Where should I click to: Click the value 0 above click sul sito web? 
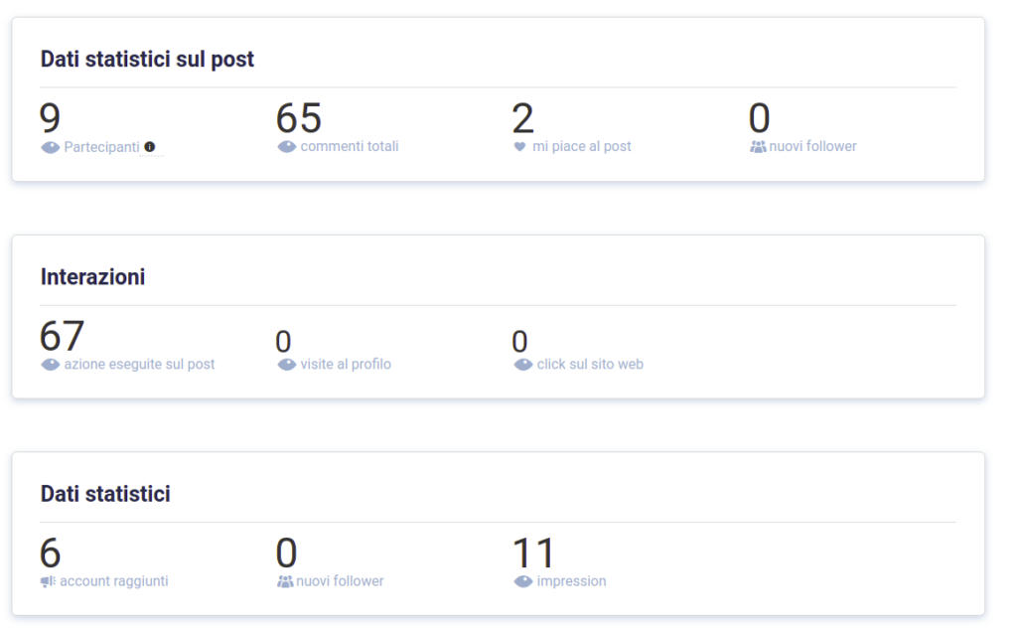pyautogui.click(x=519, y=342)
